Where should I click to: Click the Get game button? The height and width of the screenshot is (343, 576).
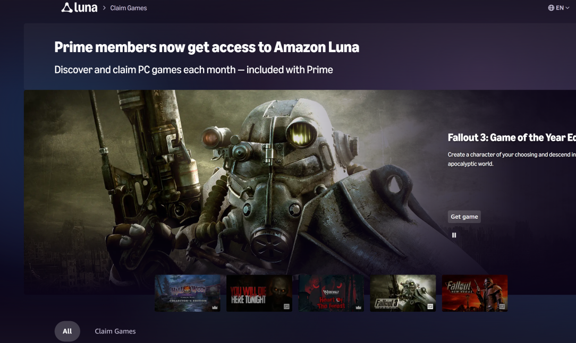coord(464,217)
